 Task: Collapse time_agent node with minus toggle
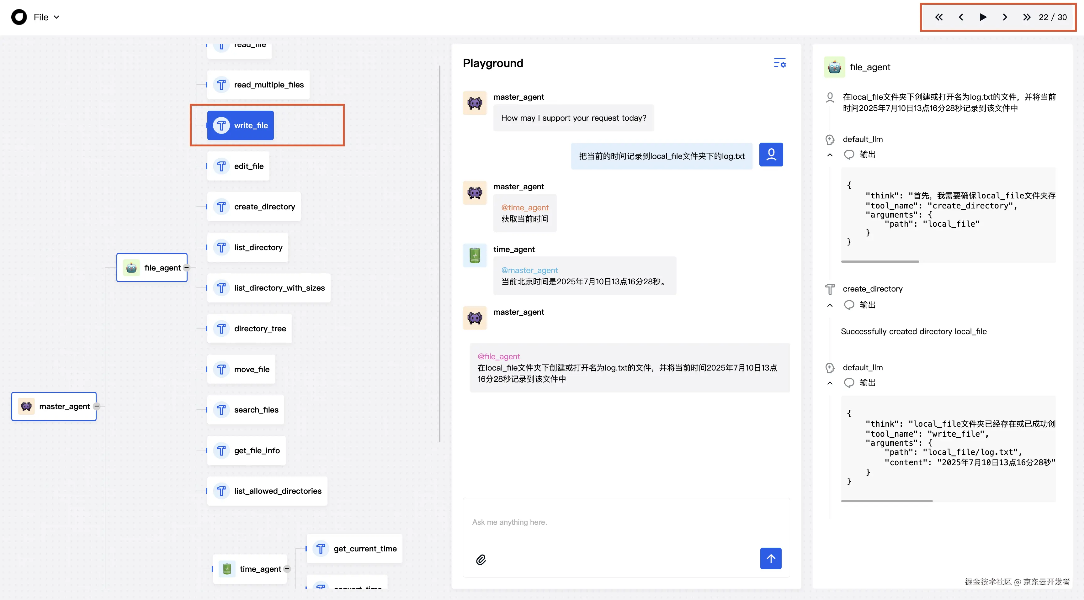coord(287,569)
